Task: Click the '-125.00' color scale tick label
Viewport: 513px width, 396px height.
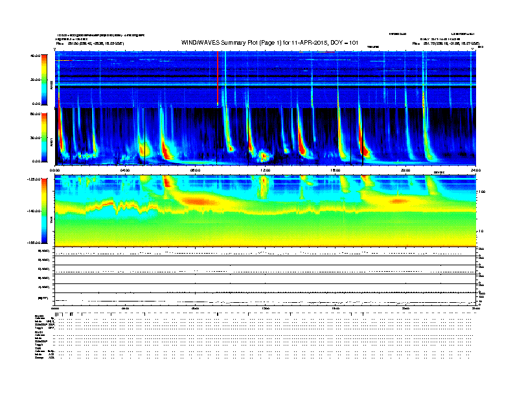Action: tap(34, 179)
